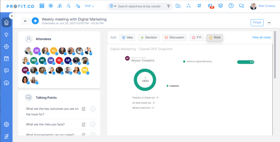Image resolution: width=280 pixels, height=142 pixels.
Task: Open the hierarchy alignment icon in top bar
Action: coord(189,6)
